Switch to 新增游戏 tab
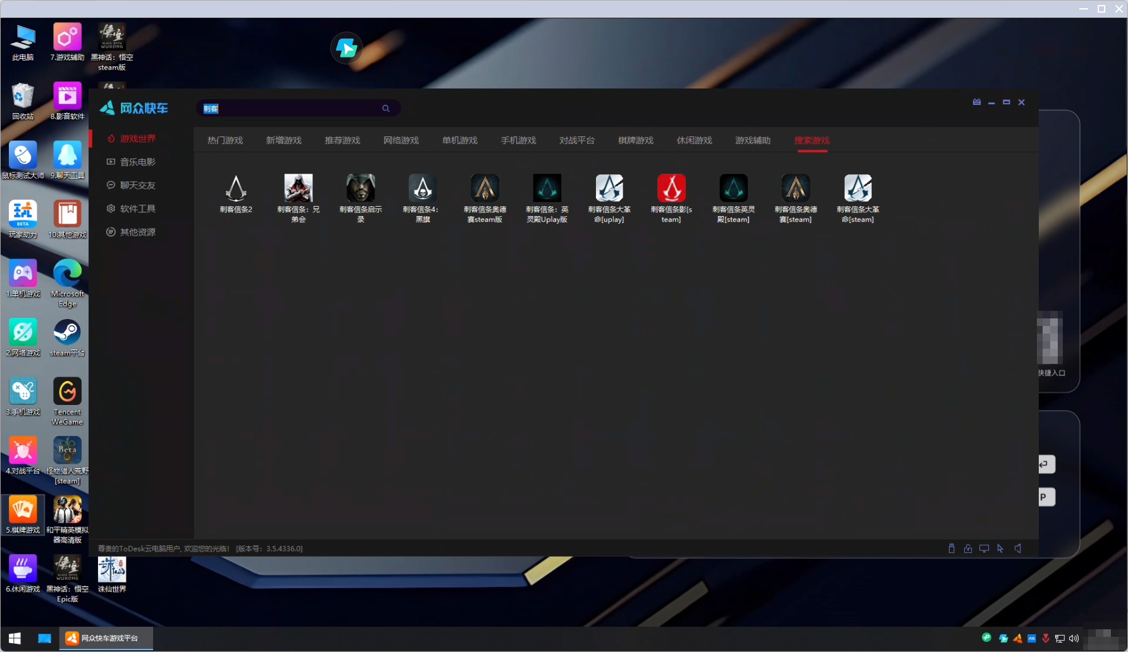 tap(284, 140)
